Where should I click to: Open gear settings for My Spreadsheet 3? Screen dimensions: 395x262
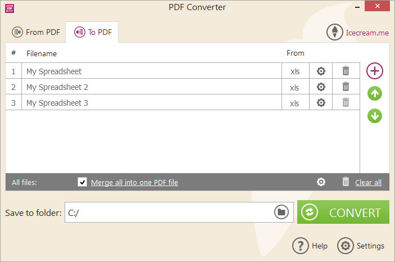pos(321,103)
